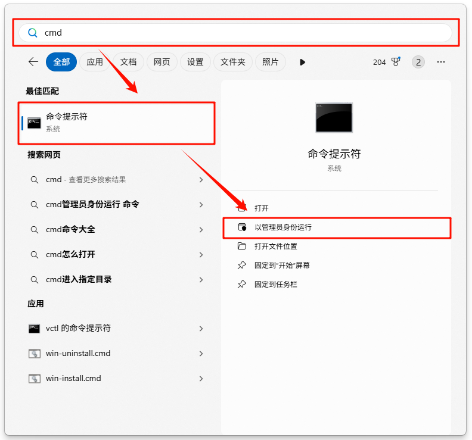Click the back arrow icon

[33, 62]
